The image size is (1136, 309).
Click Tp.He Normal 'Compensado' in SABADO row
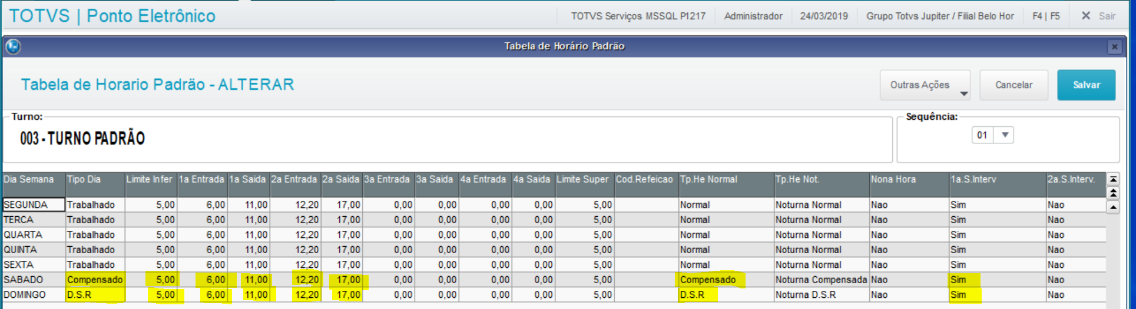point(726,280)
